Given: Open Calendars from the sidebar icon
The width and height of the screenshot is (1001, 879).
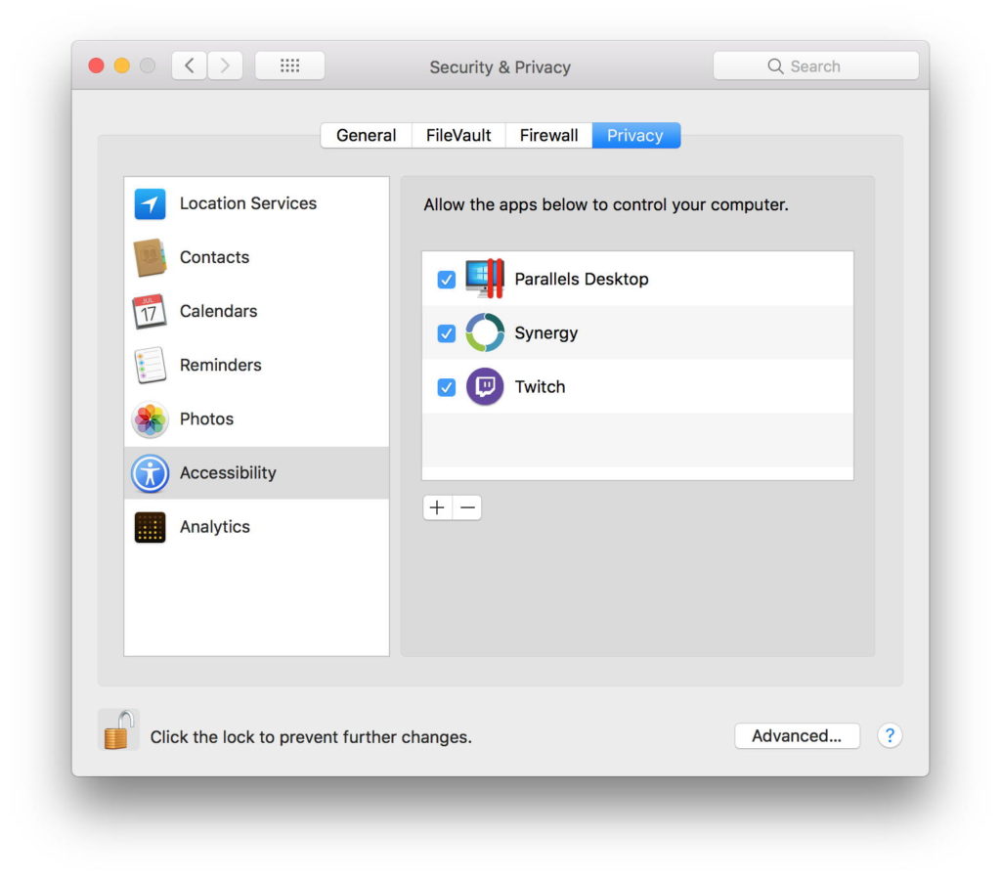Looking at the screenshot, I should (150, 312).
